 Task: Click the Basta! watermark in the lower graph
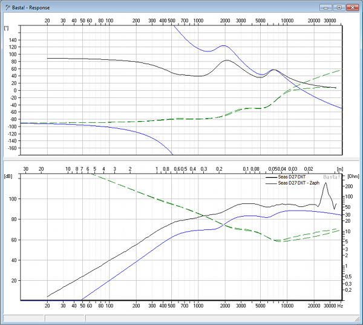click(331, 177)
